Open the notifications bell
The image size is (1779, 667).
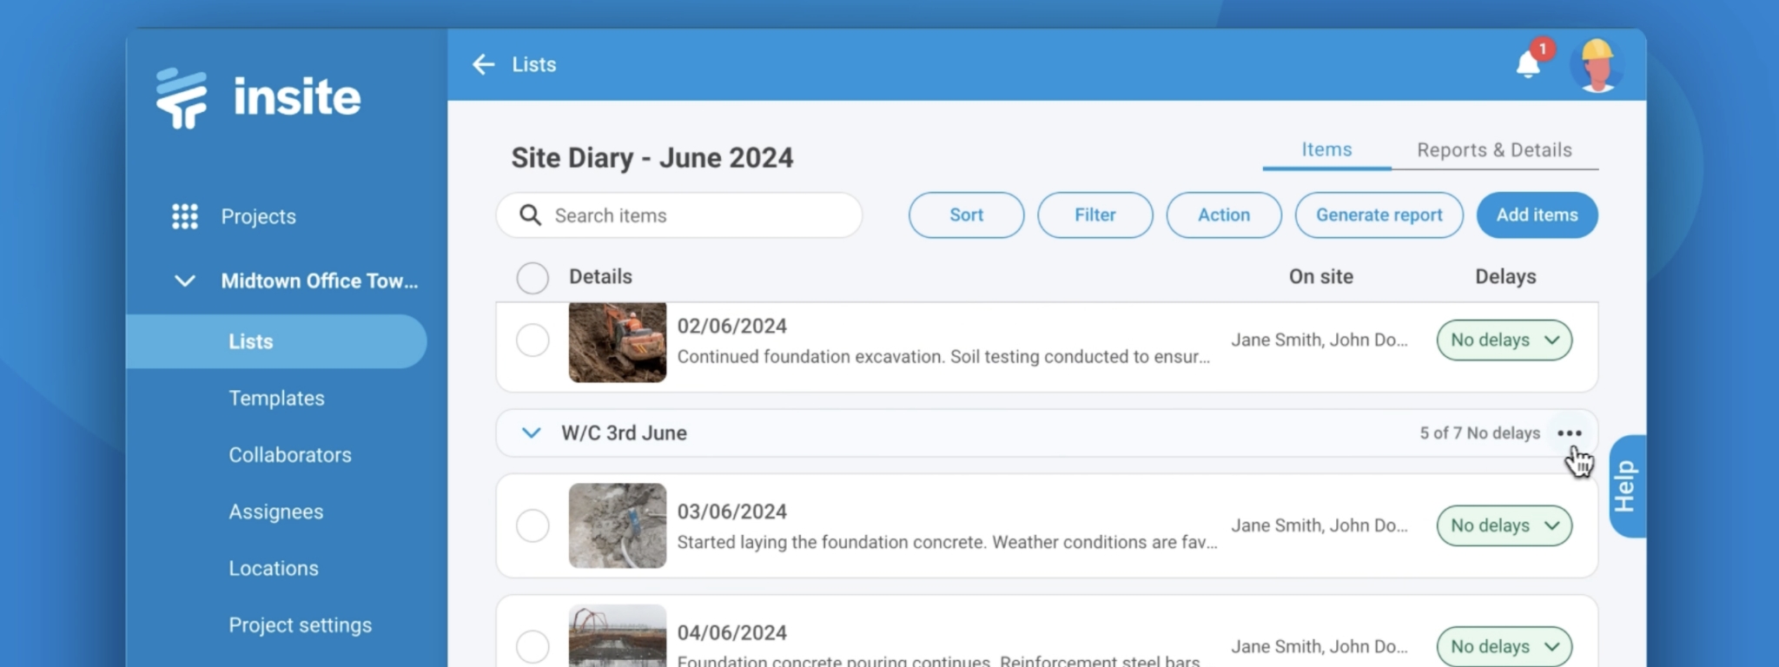1528,64
